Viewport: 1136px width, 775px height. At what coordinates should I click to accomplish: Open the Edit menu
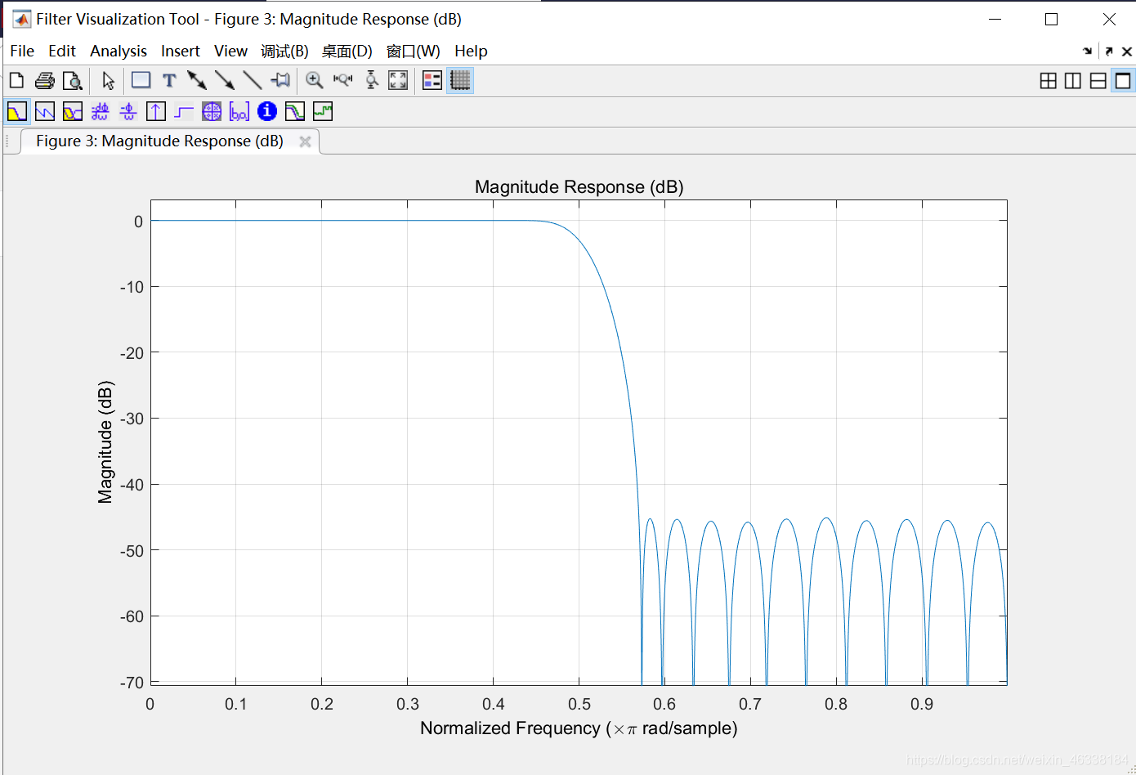(x=62, y=51)
